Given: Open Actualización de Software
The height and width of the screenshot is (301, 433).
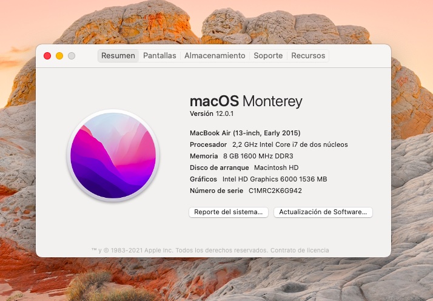Looking at the screenshot, I should click(x=323, y=212).
